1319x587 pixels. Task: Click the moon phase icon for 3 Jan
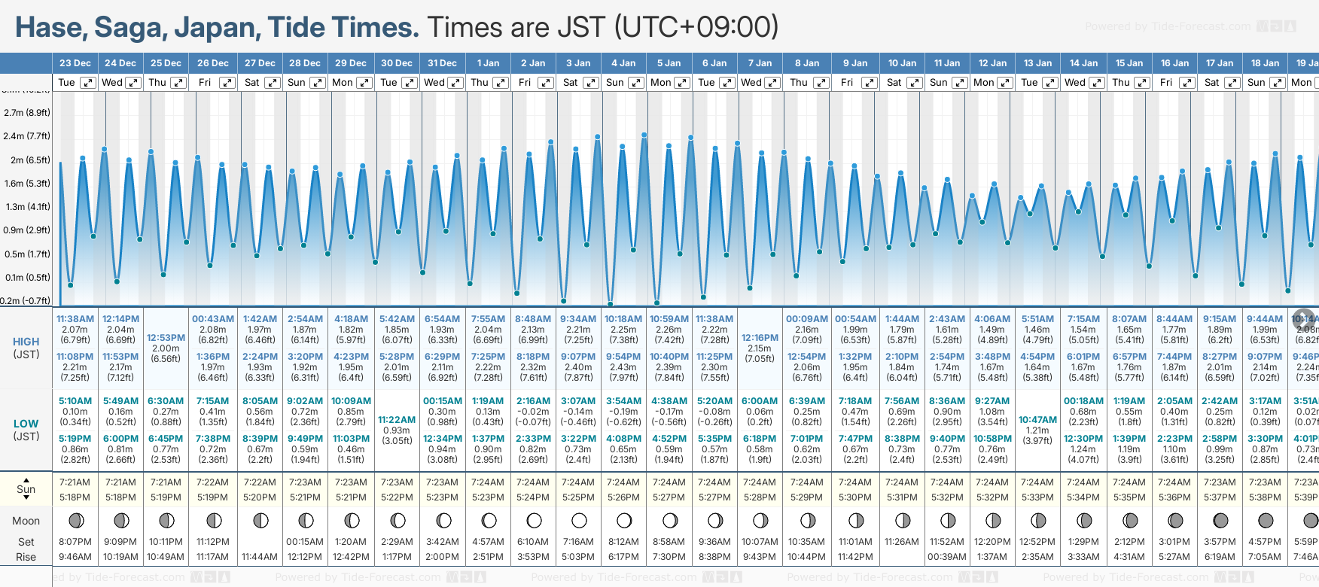coord(579,520)
